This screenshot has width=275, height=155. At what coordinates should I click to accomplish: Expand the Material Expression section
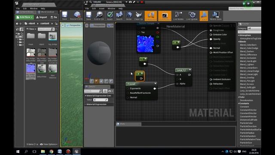(x=86, y=104)
